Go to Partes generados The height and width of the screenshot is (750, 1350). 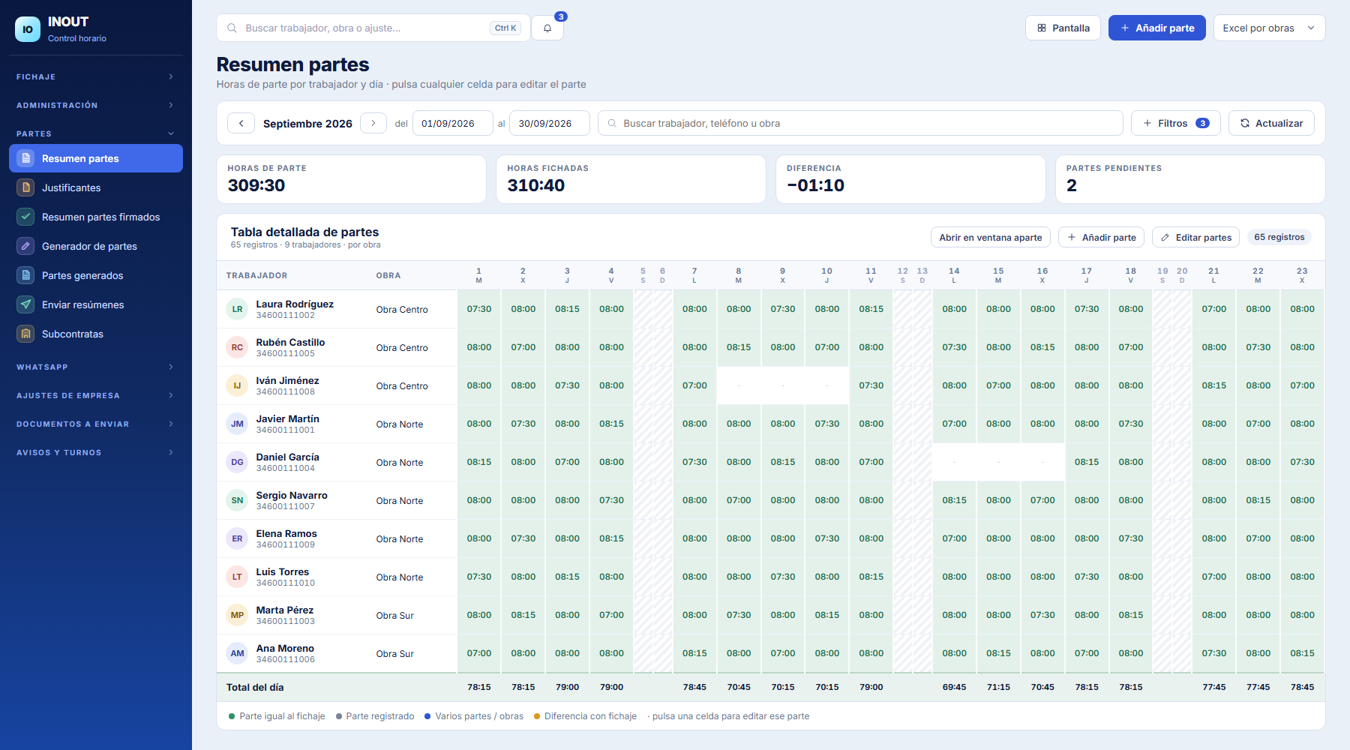pos(96,275)
